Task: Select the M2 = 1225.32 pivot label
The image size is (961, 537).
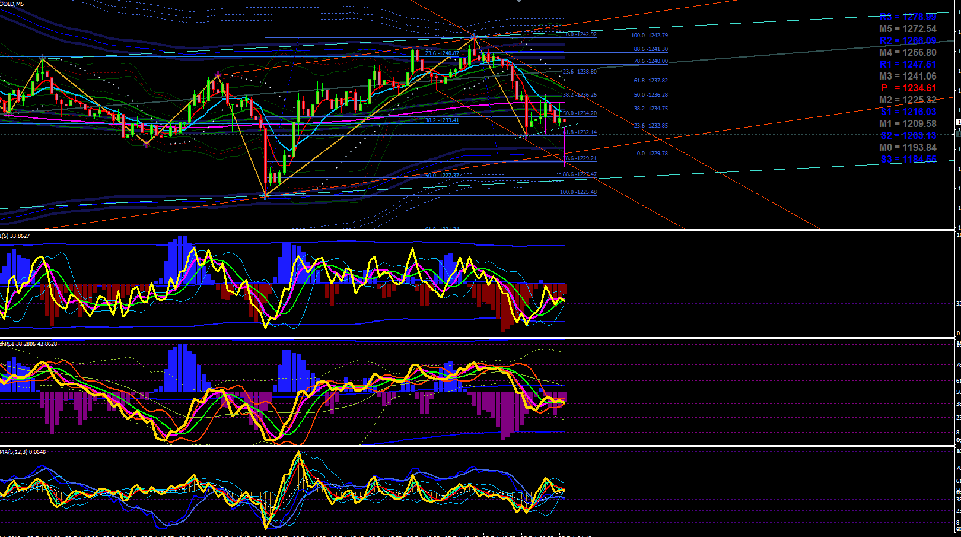Action: click(908, 100)
